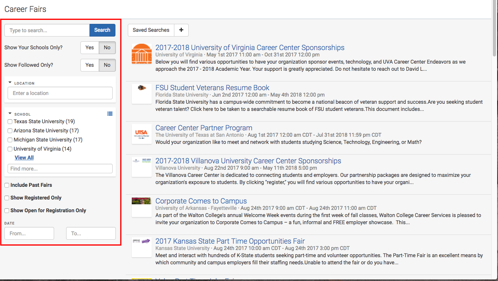The image size is (498, 281).
Task: Enable Show Open for Registration Only
Action: click(x=7, y=211)
